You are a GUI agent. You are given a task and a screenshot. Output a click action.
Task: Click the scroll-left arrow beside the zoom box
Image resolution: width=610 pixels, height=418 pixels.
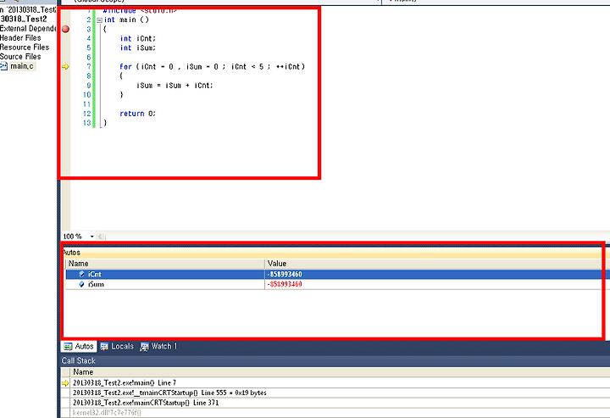(100, 237)
